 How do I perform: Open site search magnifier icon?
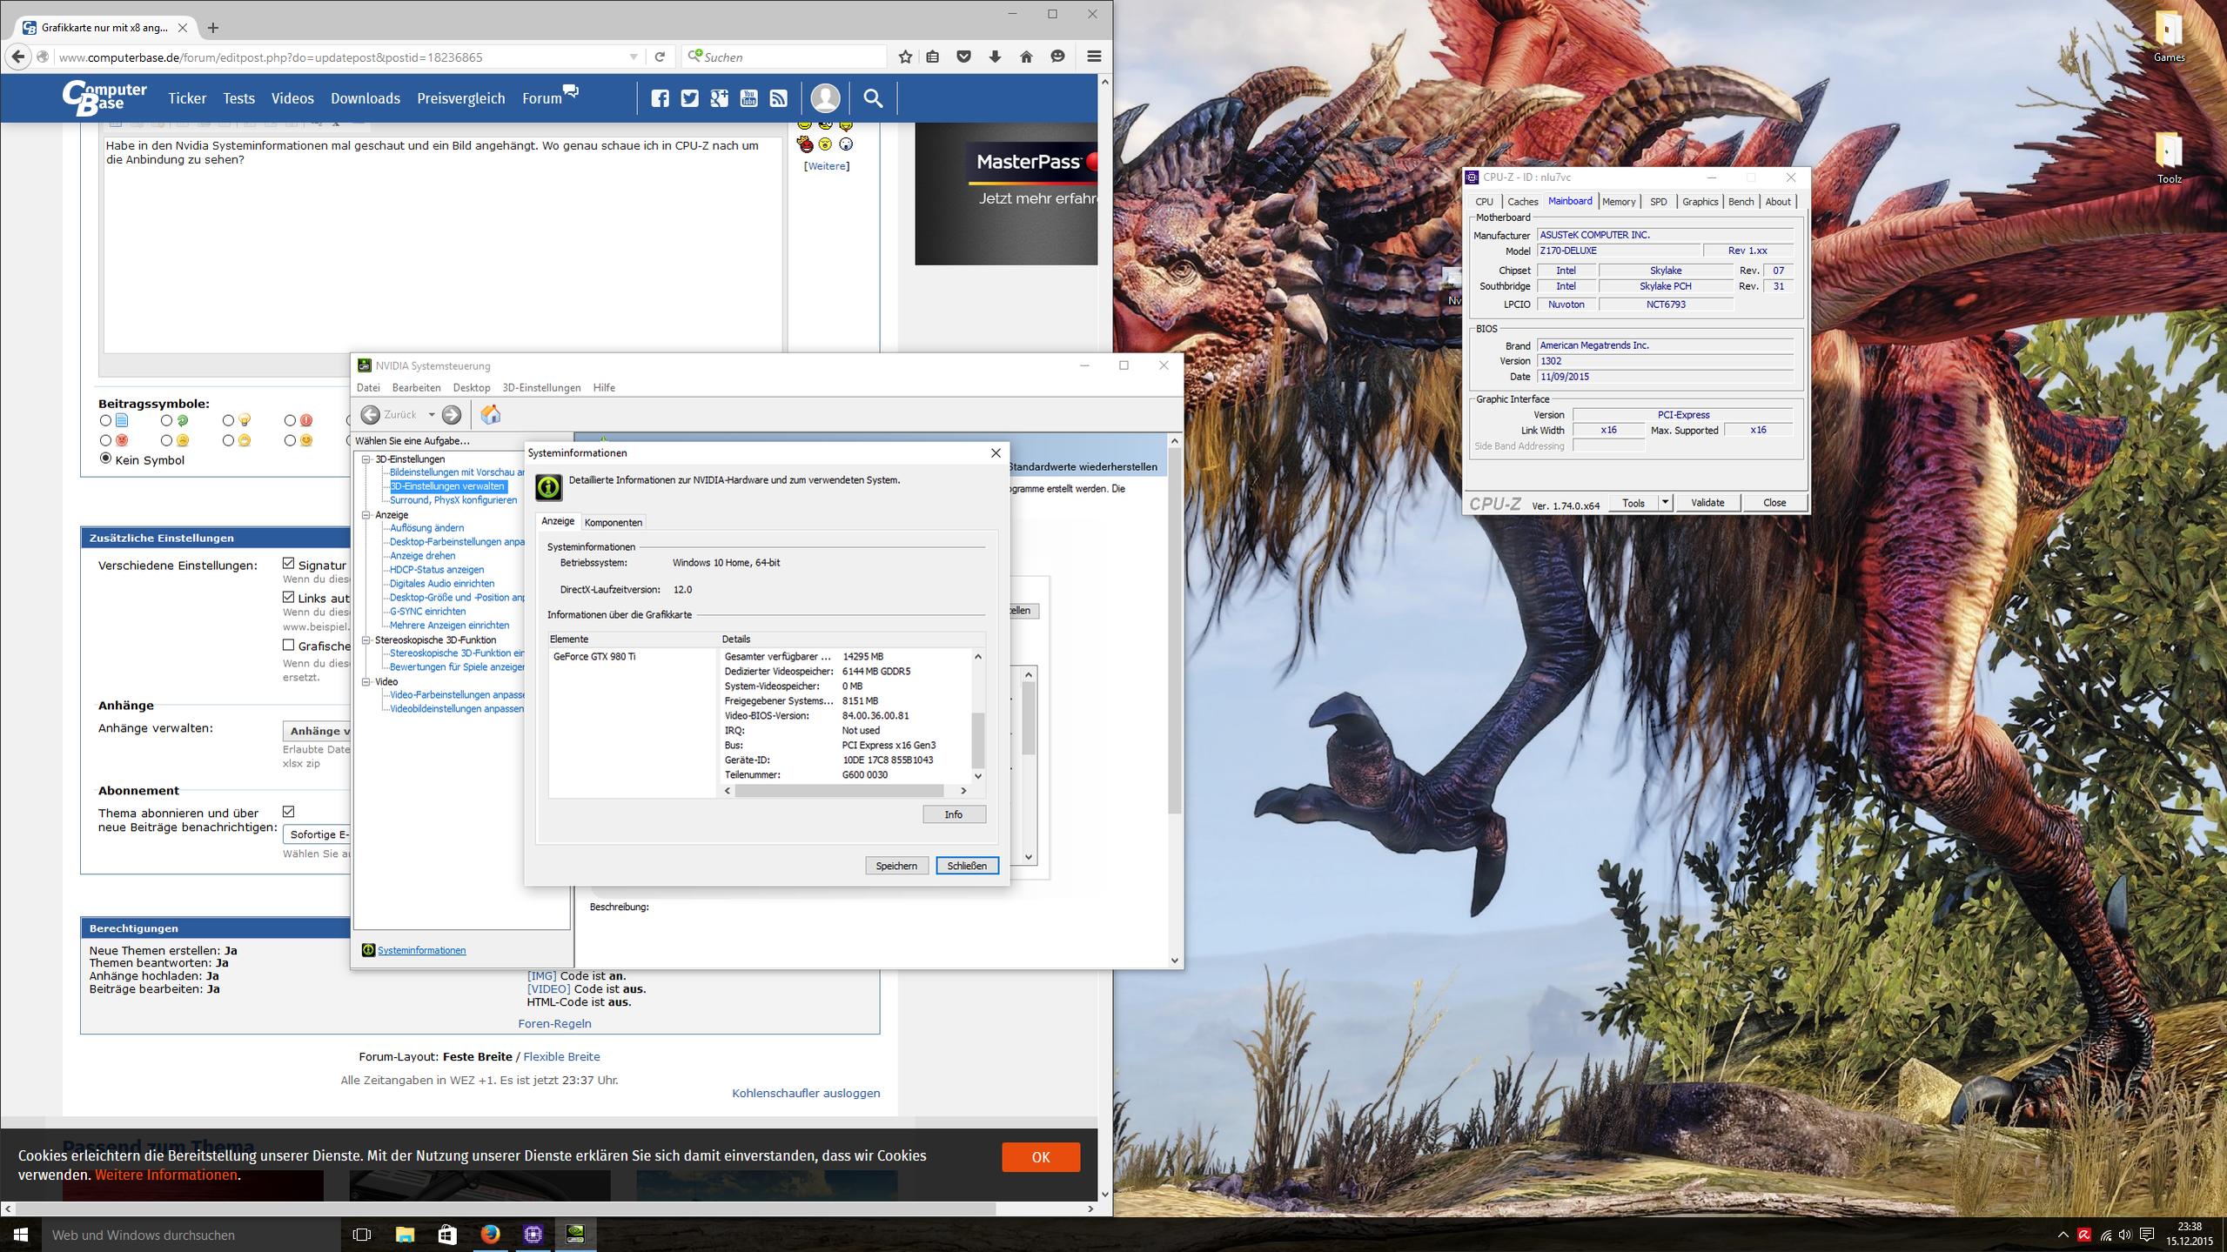872,98
